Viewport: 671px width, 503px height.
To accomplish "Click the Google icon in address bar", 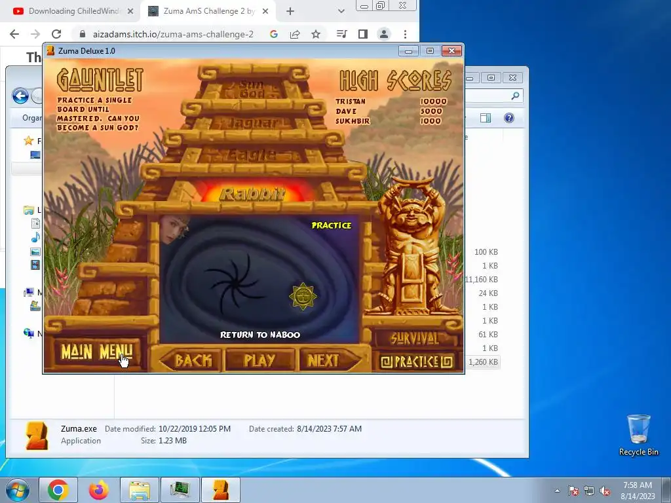I will 274,34.
